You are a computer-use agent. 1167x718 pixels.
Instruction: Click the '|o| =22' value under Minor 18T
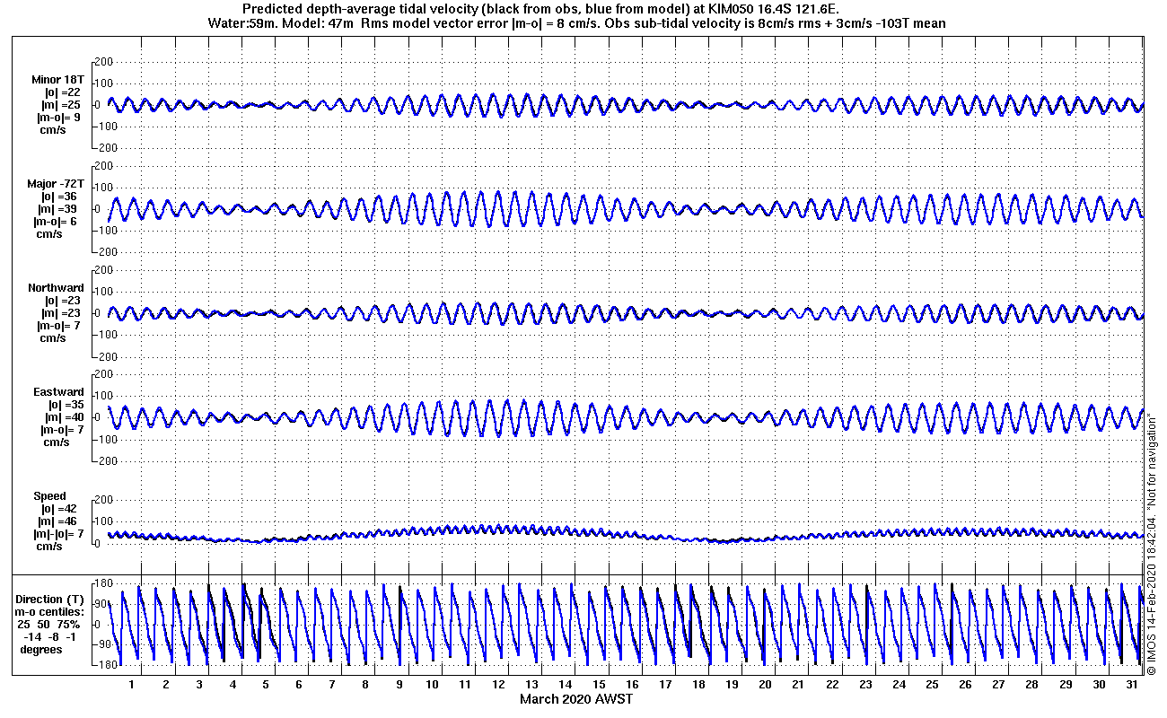pyautogui.click(x=62, y=92)
